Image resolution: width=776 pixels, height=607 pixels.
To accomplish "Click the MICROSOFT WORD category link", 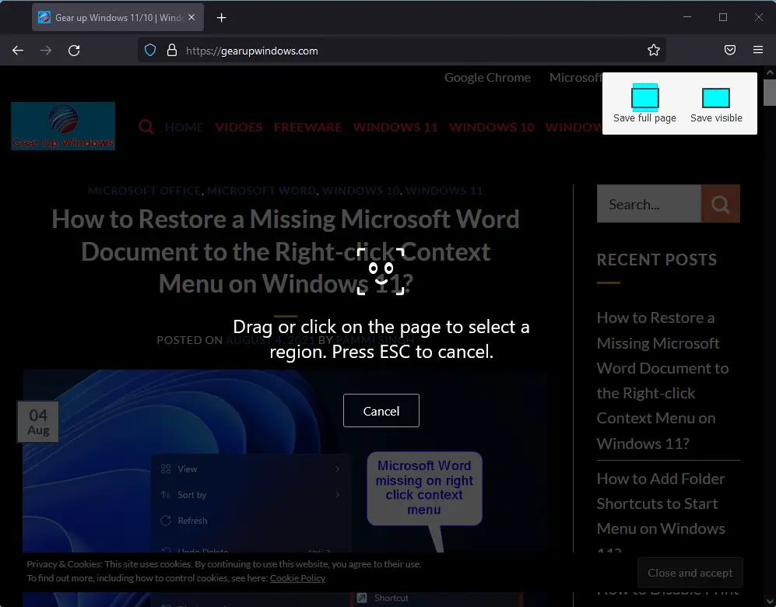I will (x=262, y=191).
